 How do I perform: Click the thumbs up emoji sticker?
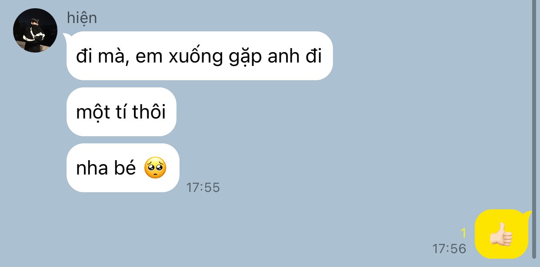(x=501, y=234)
